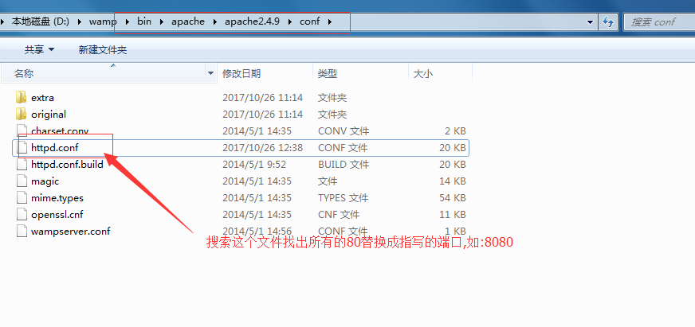Image resolution: width=695 pixels, height=327 pixels.
Task: Expand the breadcrumb arrow after bin
Action: [163, 21]
